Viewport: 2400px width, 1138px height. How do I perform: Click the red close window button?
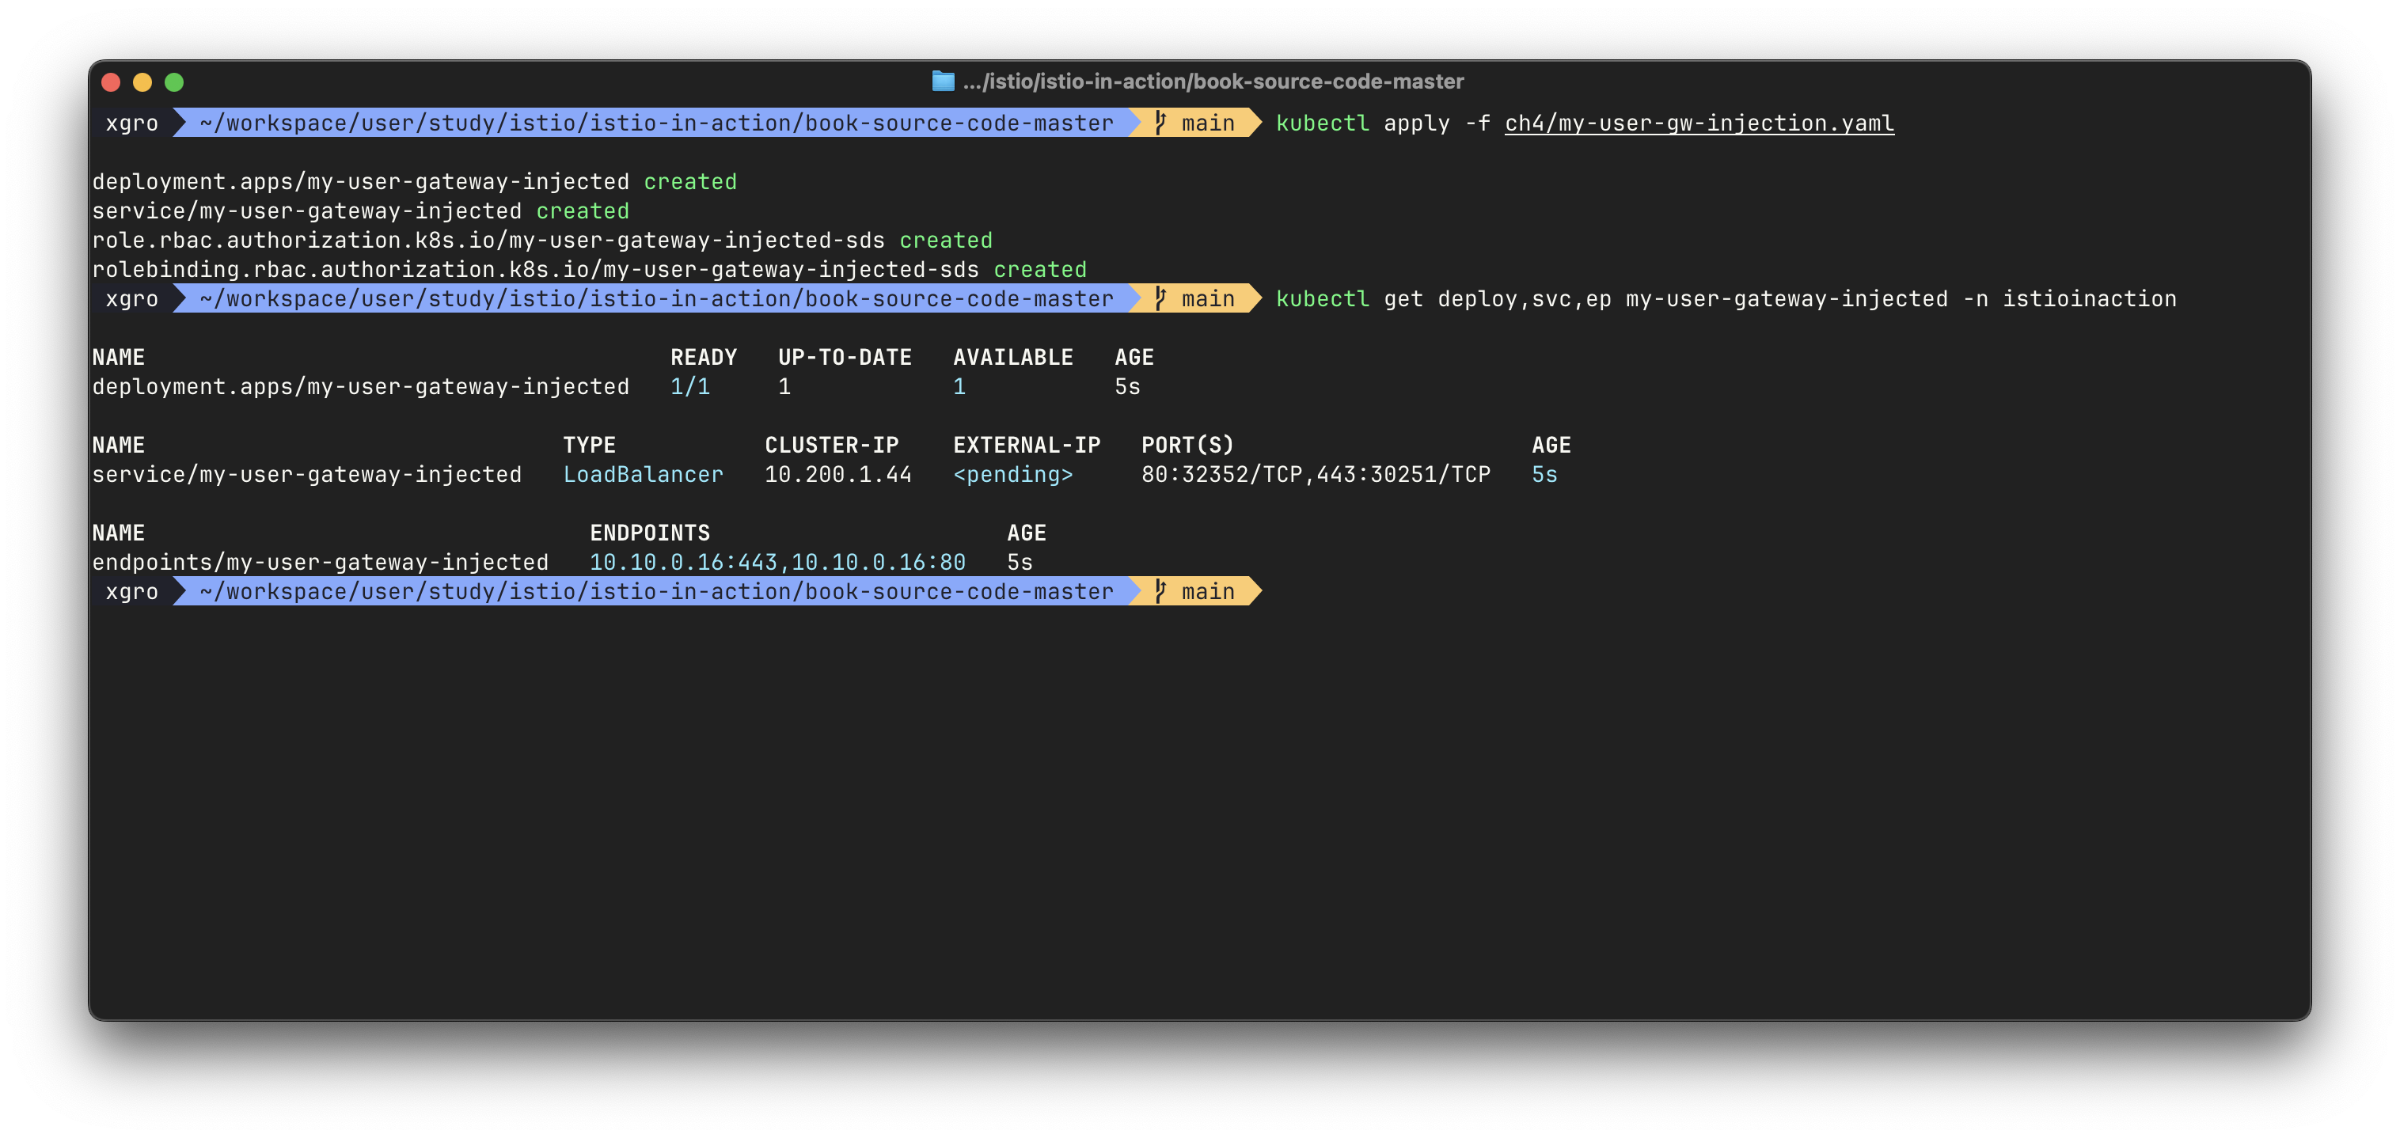pos(111,82)
